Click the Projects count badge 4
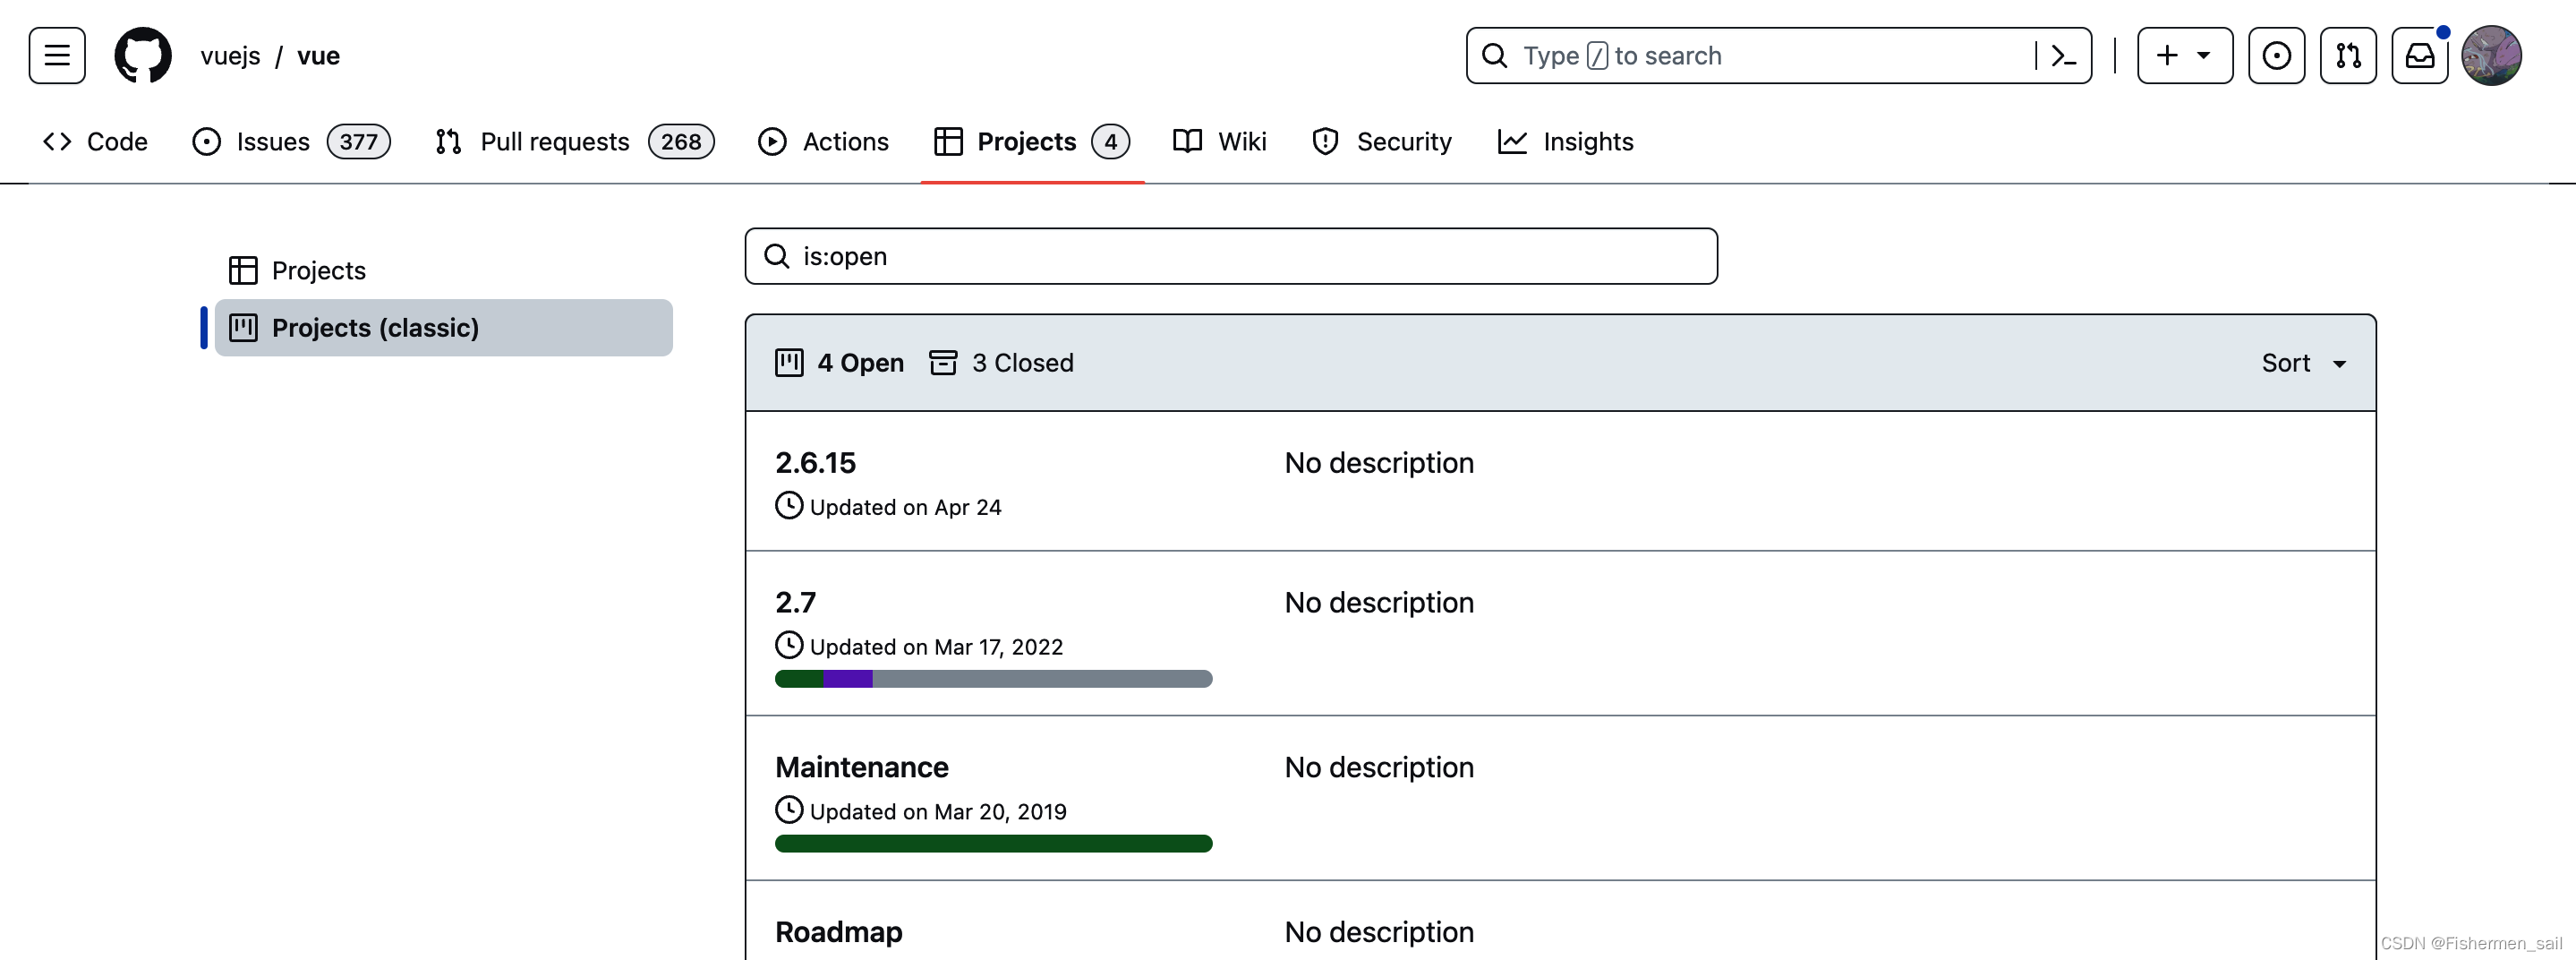This screenshot has height=960, width=2576. pos(1110,141)
